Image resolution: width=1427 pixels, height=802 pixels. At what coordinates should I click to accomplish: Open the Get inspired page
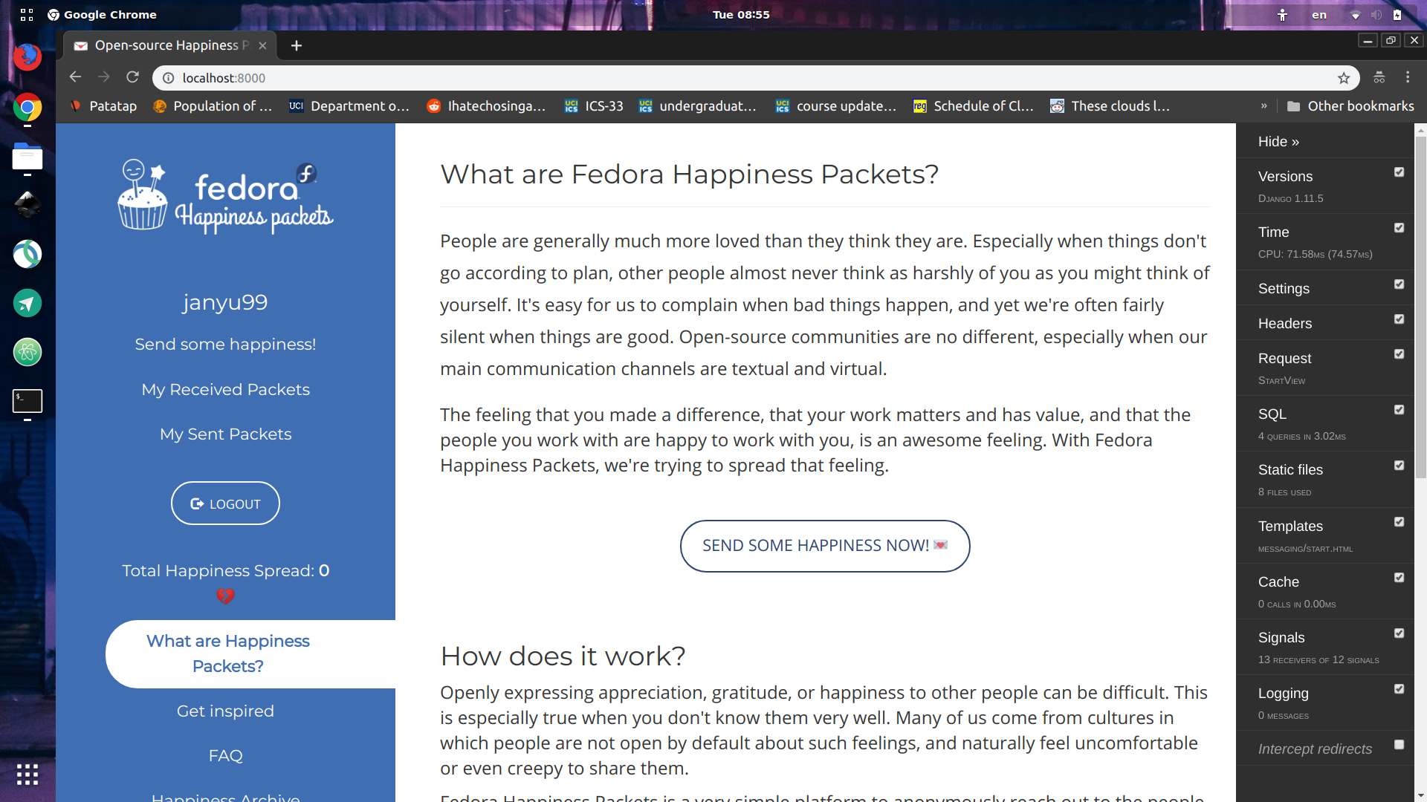[x=225, y=711]
